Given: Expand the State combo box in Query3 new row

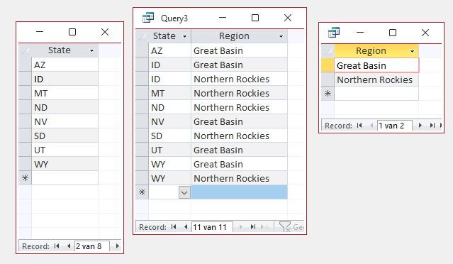Looking at the screenshot, I should pyautogui.click(x=184, y=192).
